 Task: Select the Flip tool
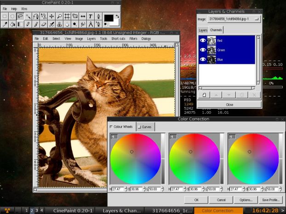(83, 17)
